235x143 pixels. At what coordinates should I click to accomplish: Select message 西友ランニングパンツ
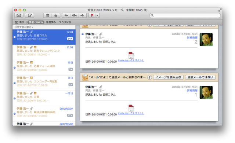pos(44,52)
